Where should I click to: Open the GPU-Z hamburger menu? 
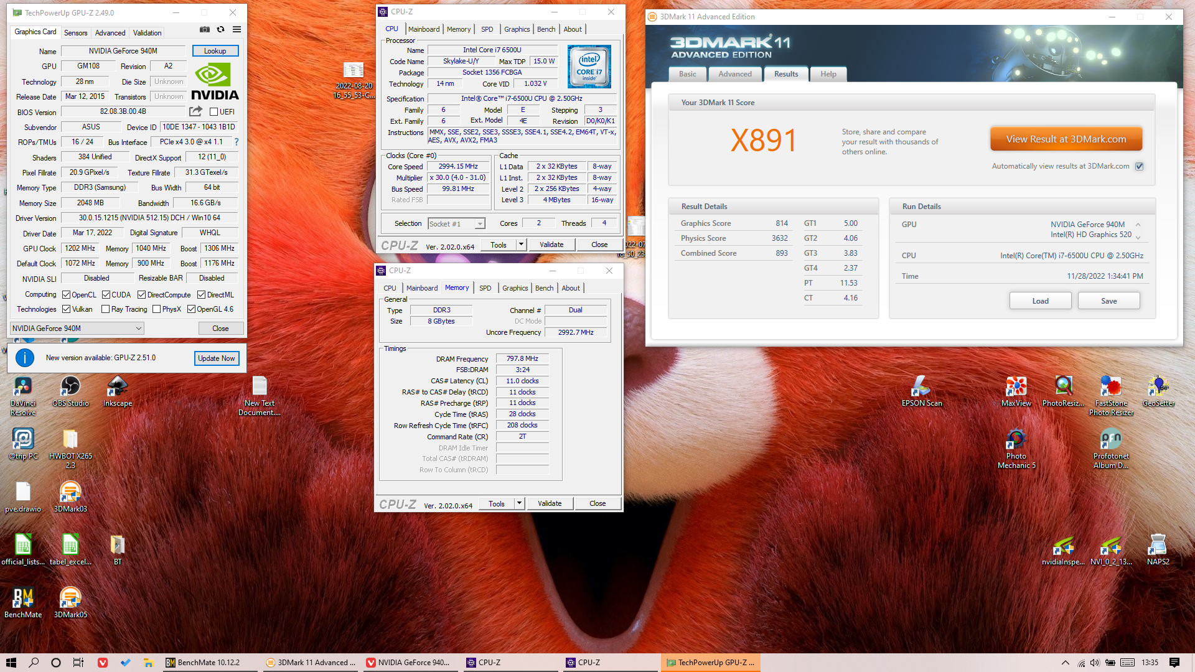pos(237,29)
